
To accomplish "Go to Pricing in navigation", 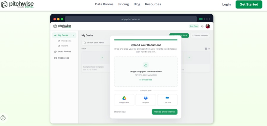I will click(x=124, y=4).
